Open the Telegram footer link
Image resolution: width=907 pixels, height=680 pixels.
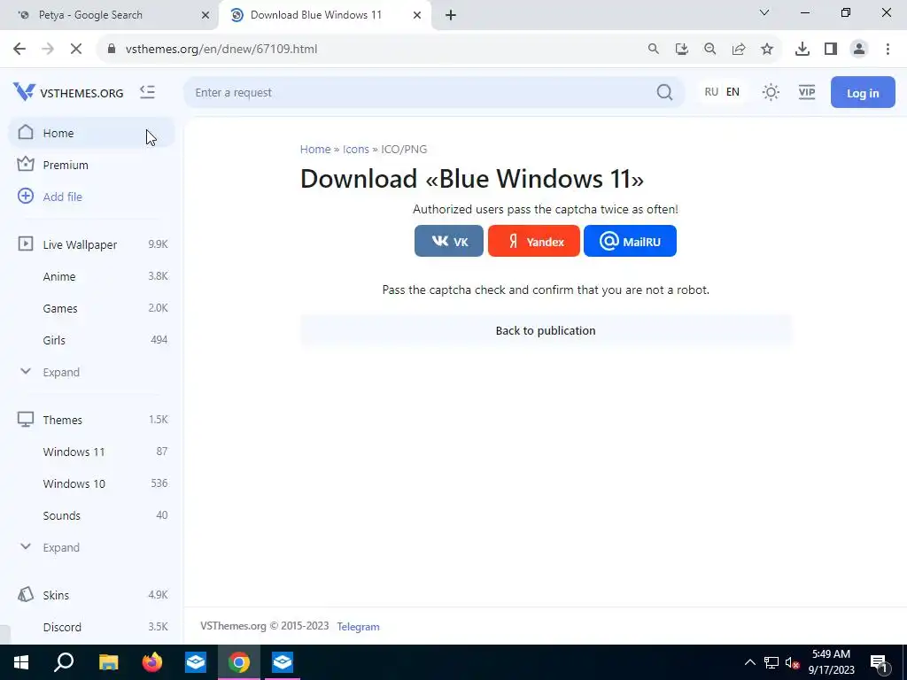click(x=358, y=627)
